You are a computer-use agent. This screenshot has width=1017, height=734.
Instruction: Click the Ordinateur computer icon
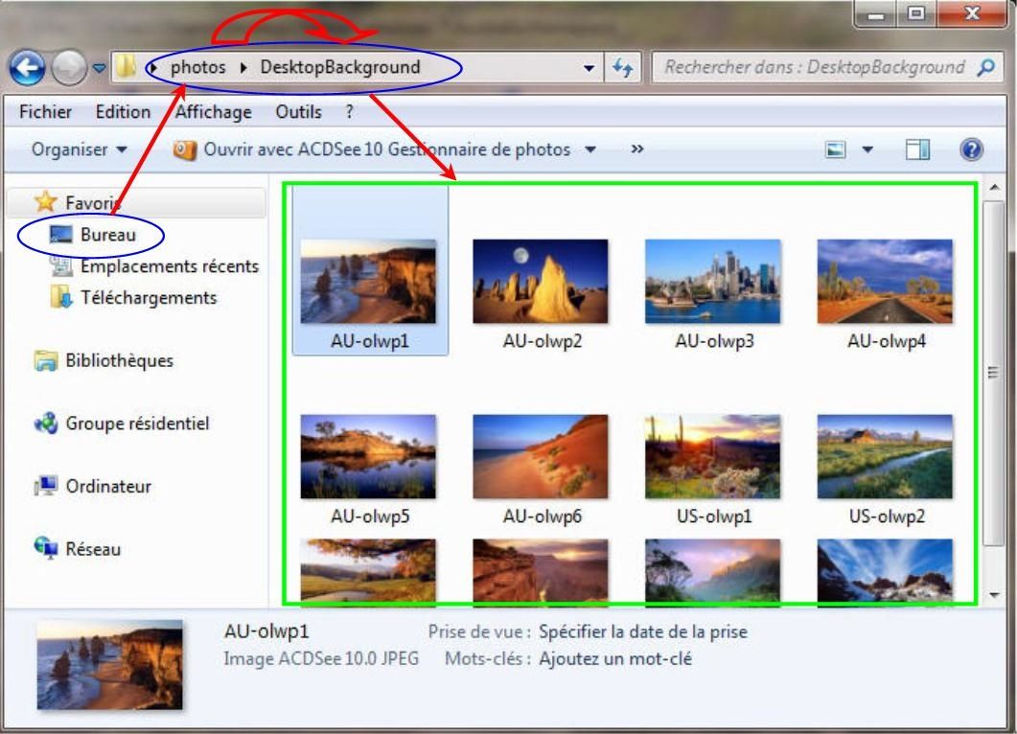coord(45,486)
